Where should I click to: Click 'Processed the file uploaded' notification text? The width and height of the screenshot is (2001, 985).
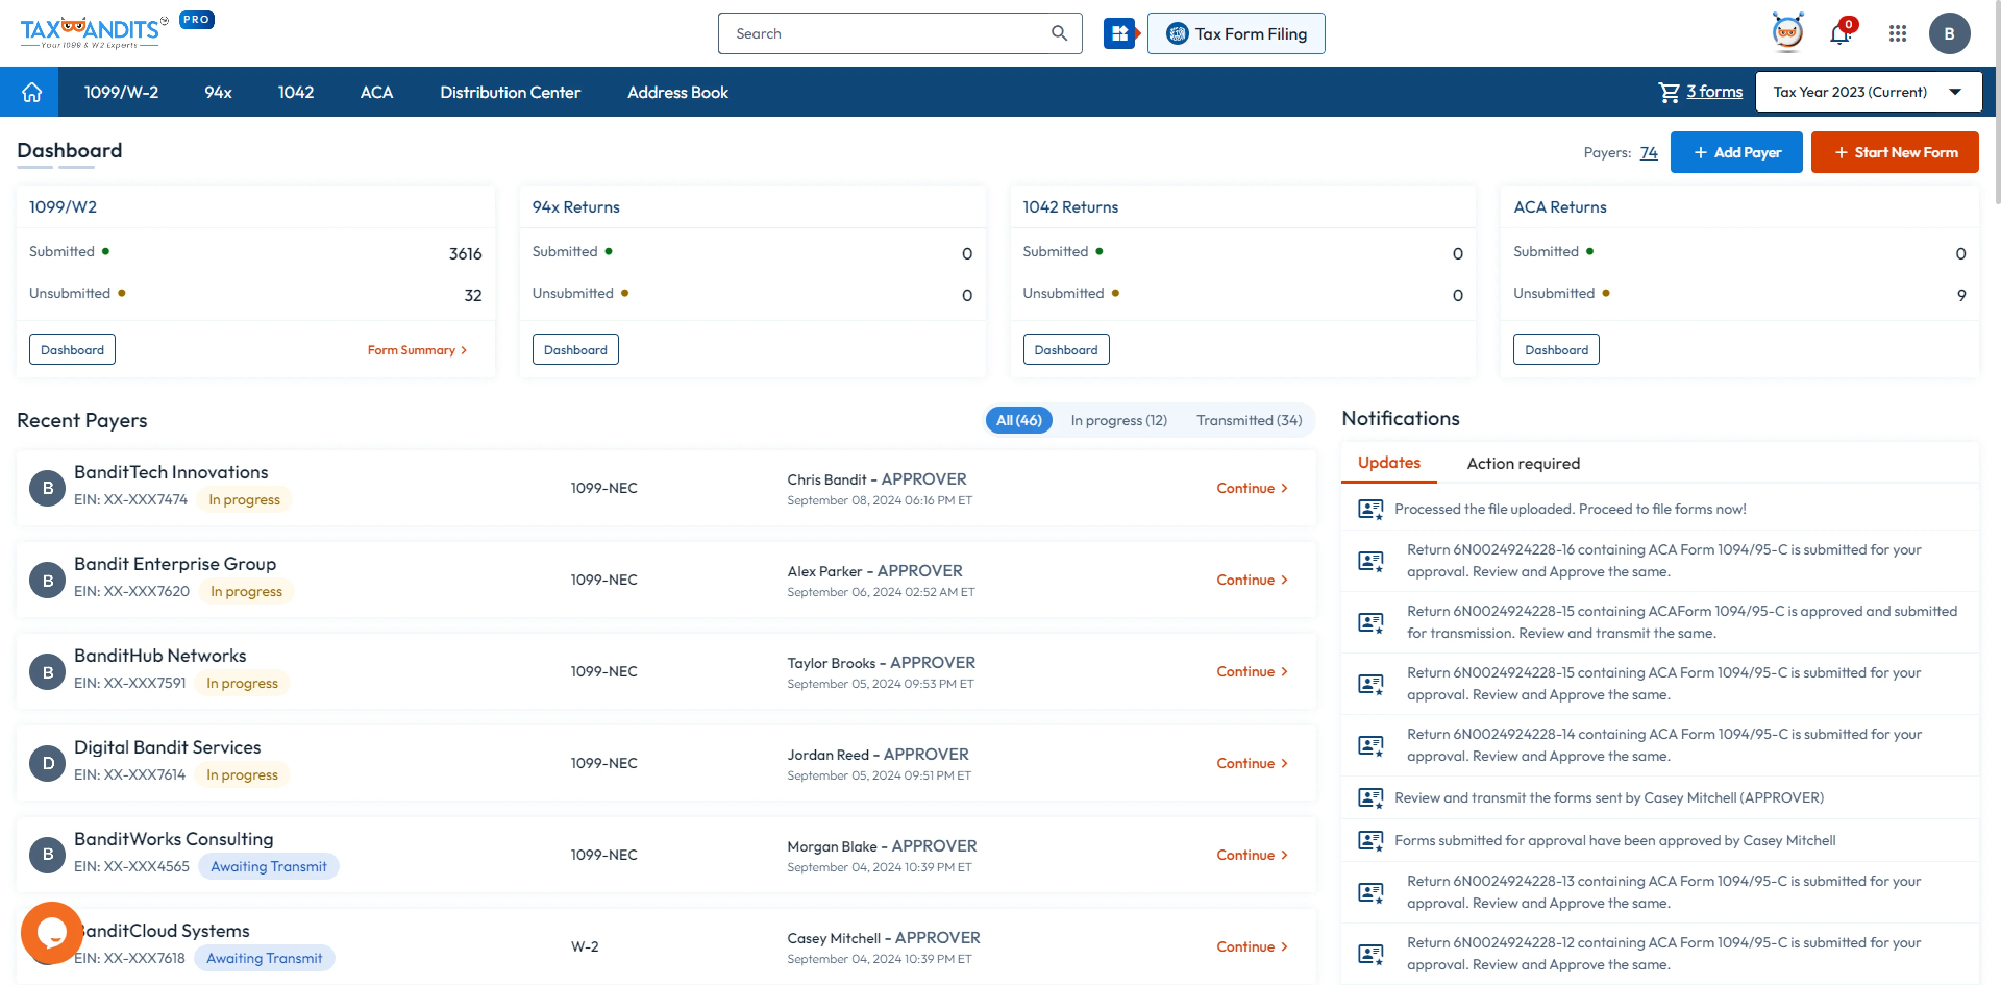coord(1570,509)
